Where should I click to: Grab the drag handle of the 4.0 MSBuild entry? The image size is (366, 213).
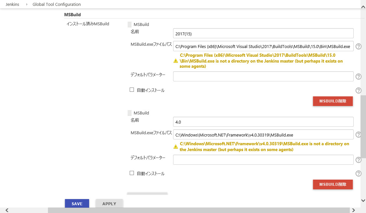tap(130, 113)
